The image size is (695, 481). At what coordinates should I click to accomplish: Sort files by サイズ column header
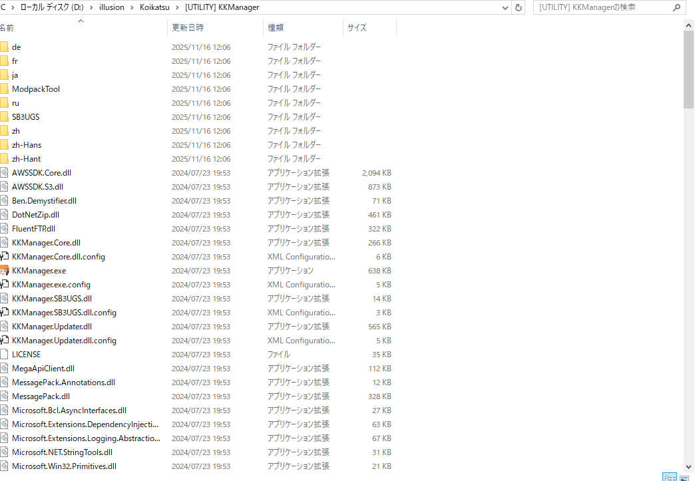point(357,28)
